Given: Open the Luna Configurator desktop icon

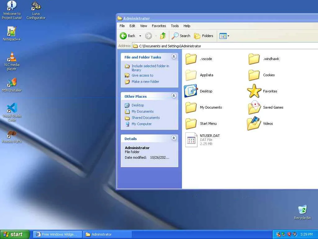Looking at the screenshot, I should click(36, 10).
